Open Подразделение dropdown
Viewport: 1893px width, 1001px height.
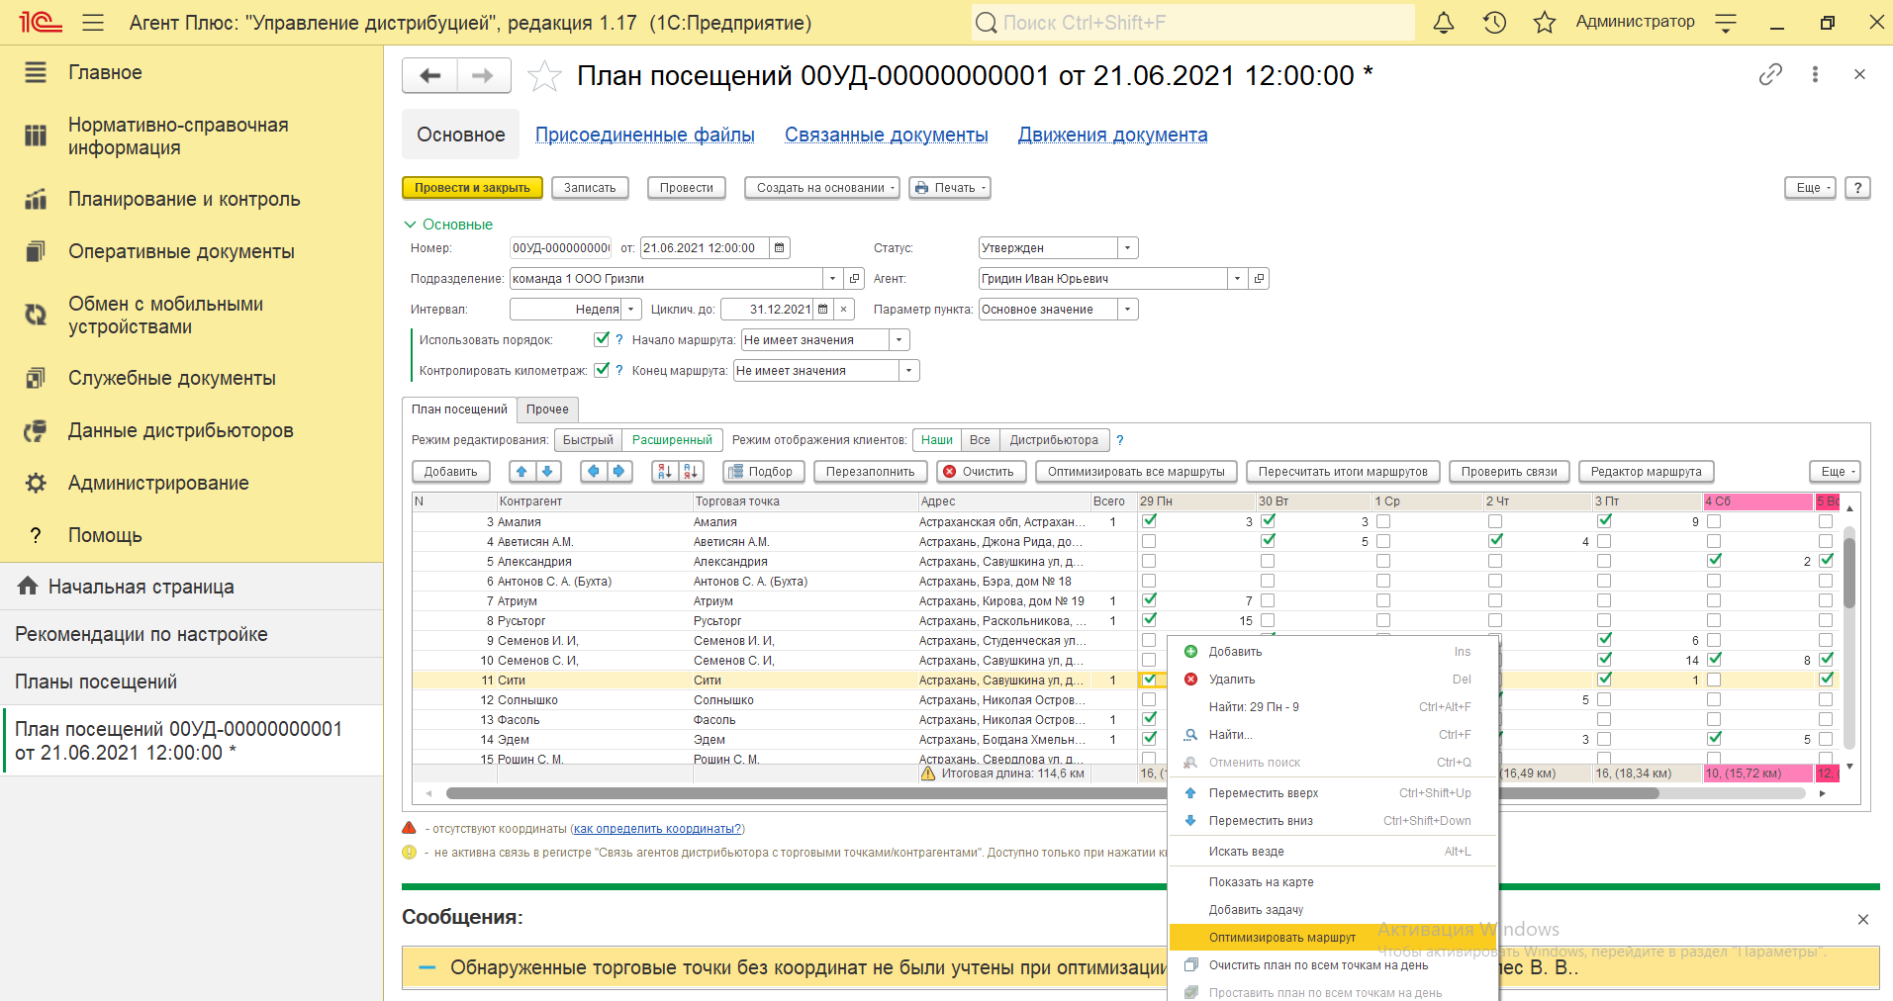832,279
